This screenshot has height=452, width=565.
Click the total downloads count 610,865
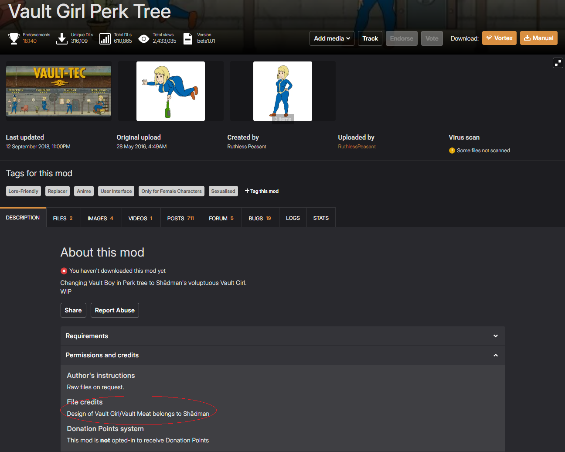[123, 41]
